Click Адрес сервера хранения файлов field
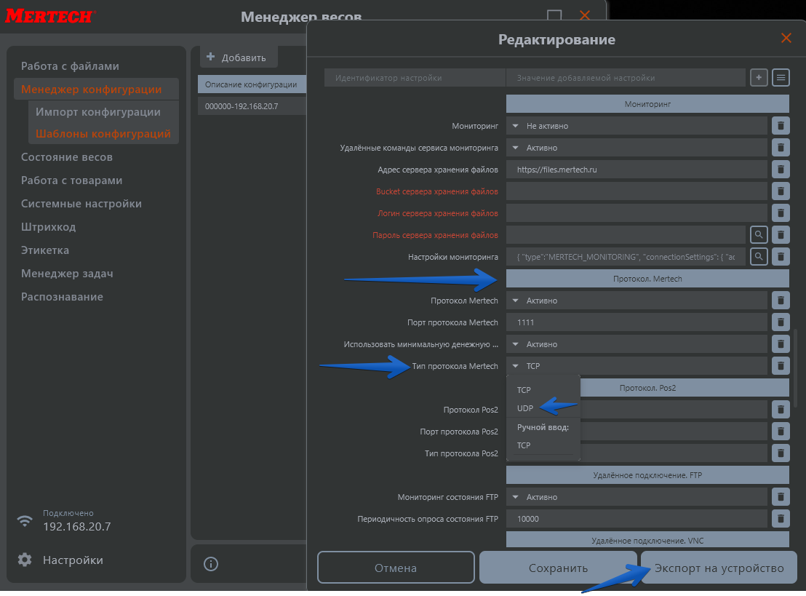 click(637, 170)
